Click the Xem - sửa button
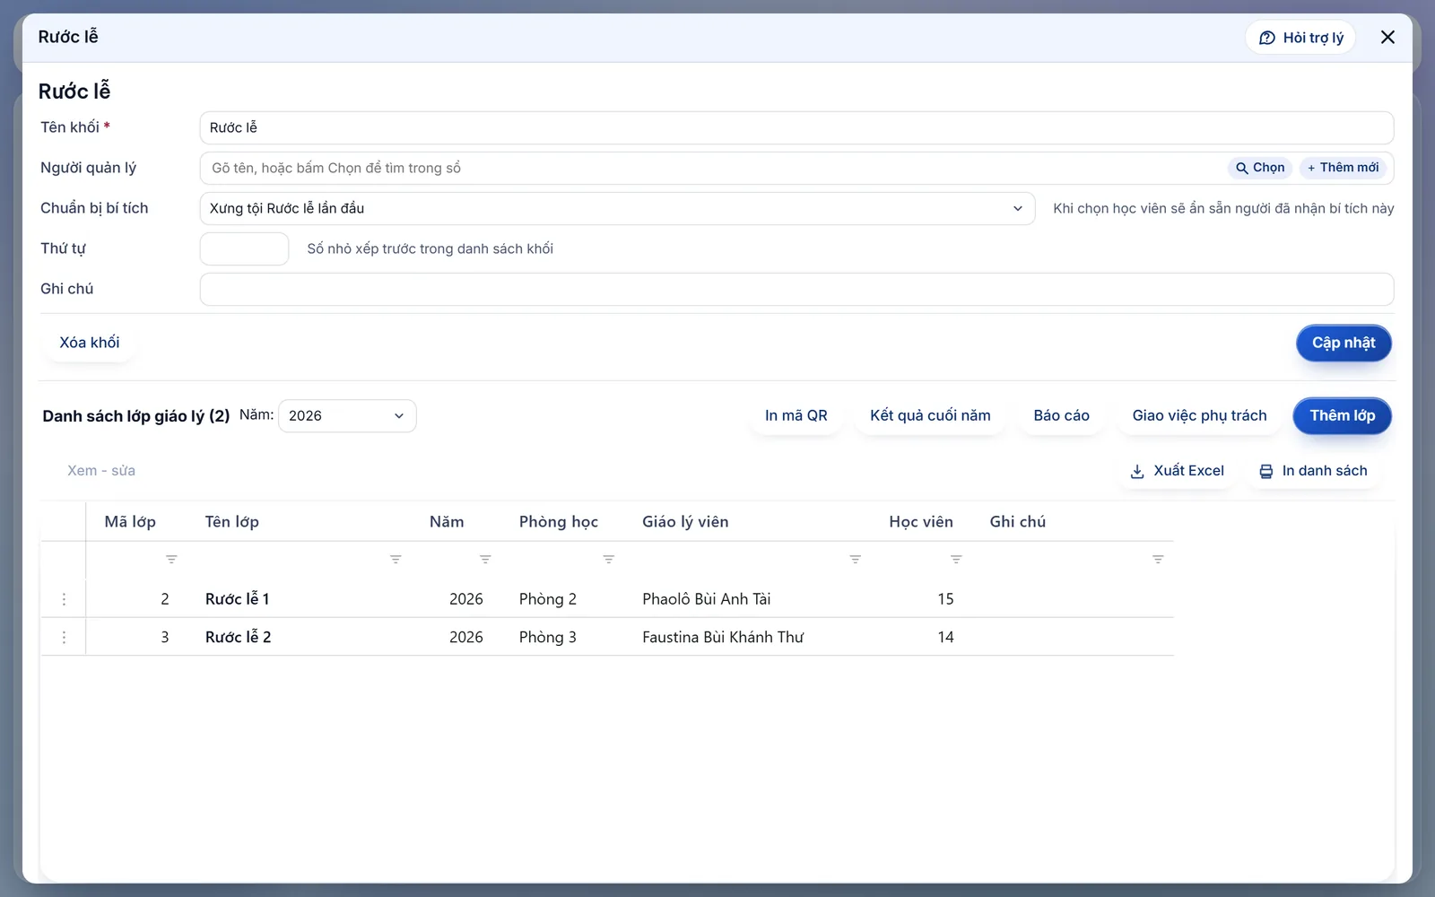The width and height of the screenshot is (1435, 897). coord(101,471)
